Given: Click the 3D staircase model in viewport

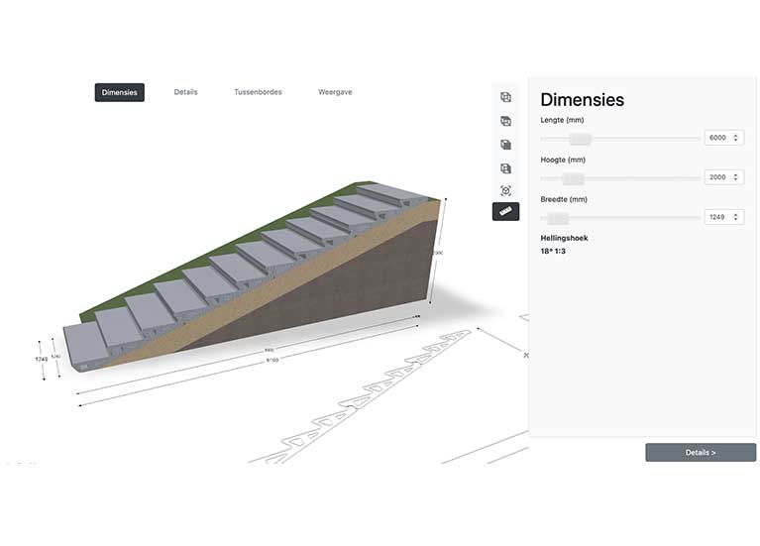Looking at the screenshot, I should point(258,277).
